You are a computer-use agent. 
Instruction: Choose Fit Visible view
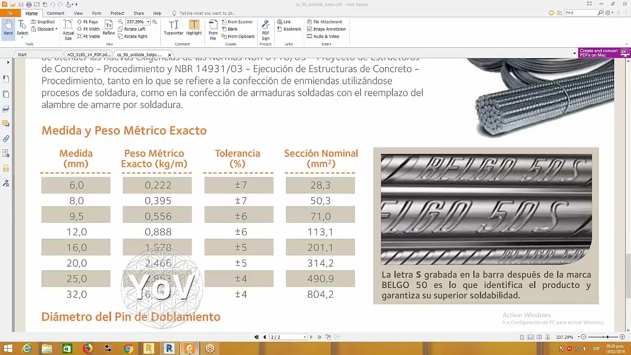pyautogui.click(x=88, y=36)
